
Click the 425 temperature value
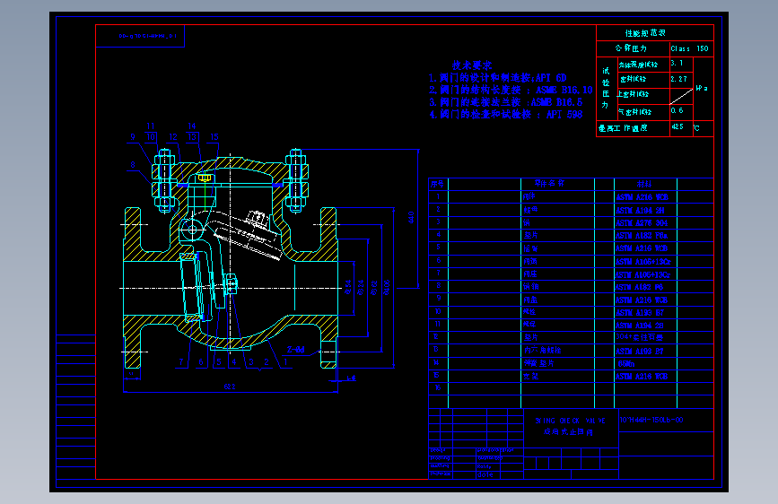coord(677,126)
